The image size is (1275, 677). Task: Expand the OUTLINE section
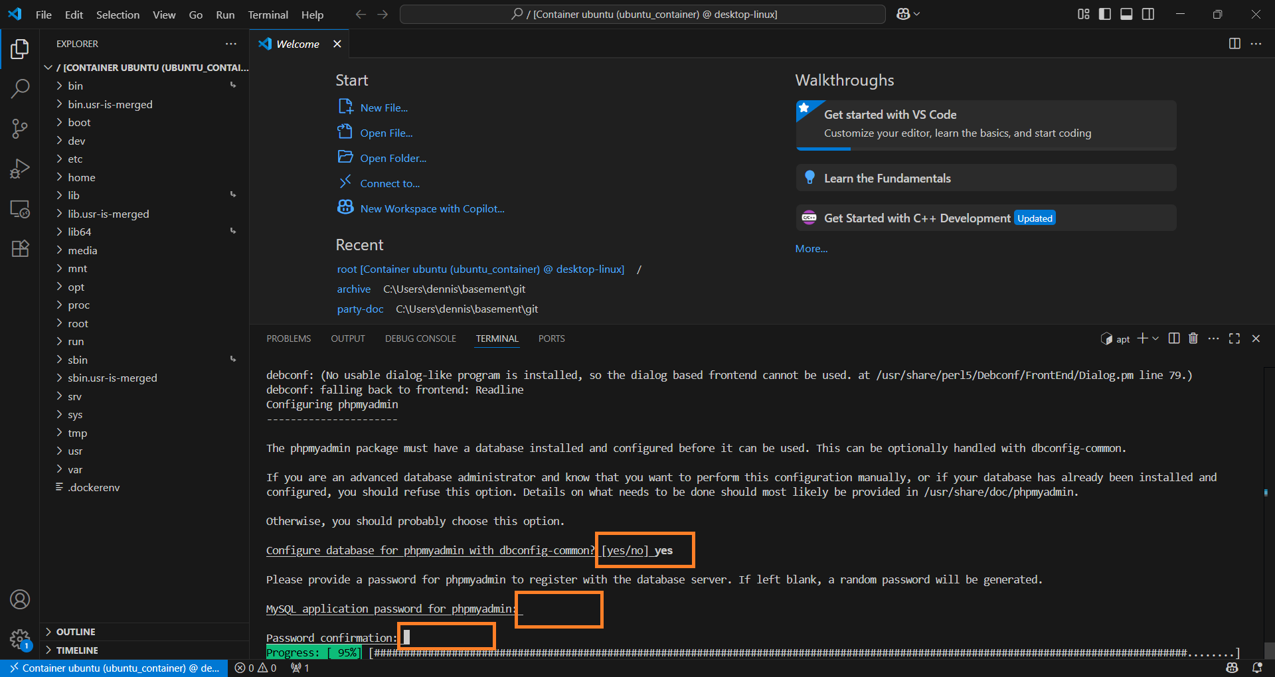(76, 631)
